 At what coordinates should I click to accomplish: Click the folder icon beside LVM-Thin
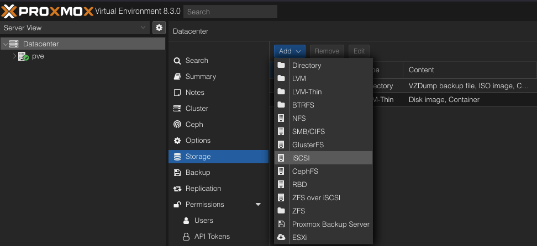click(x=281, y=92)
